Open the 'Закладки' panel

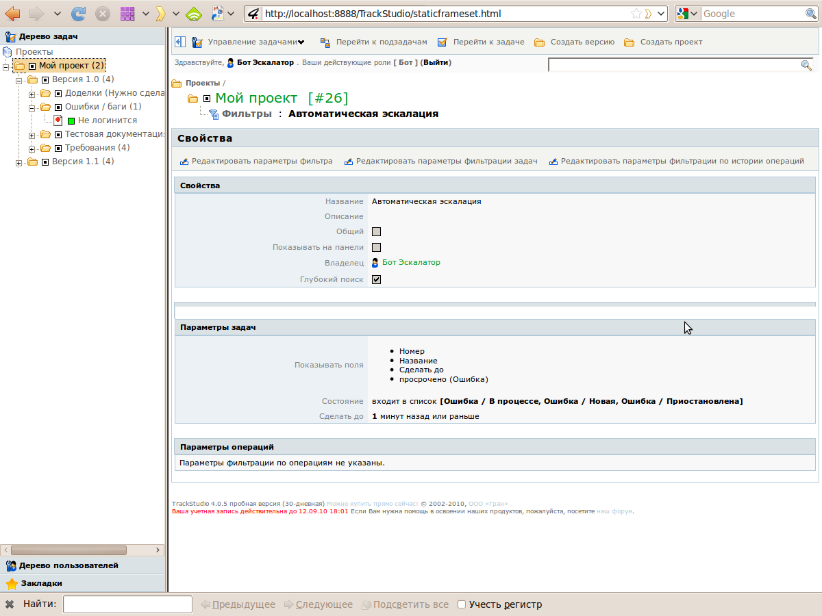coord(40,583)
